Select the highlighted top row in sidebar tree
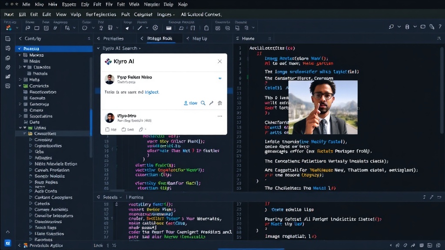The image size is (445, 250). 54,49
